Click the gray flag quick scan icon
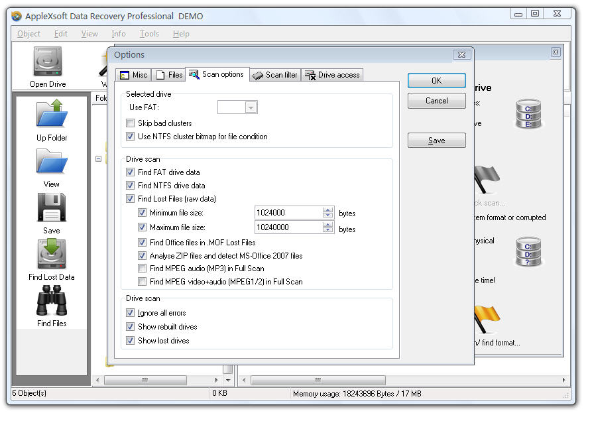The height and width of the screenshot is (423, 590). [x=486, y=180]
